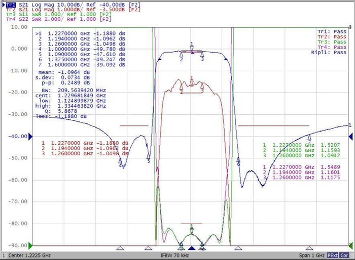Click the green SWR marker value 1.5207
Image resolution: width=355 pixels, height=260 pixels.
[x=330, y=145]
